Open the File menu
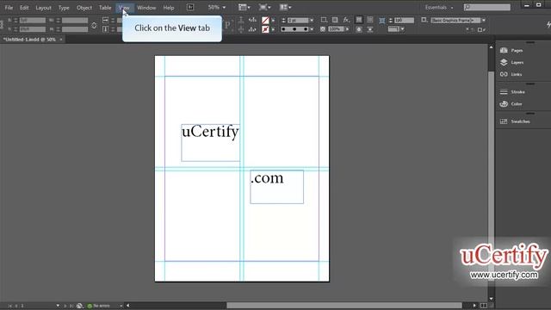Screen dimensions: 551x310 pyautogui.click(x=9, y=8)
